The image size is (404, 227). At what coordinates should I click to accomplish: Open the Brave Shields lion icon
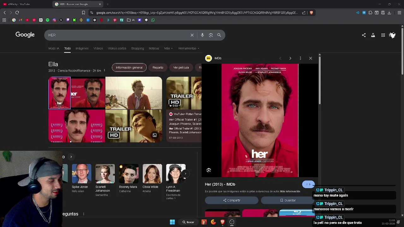click(311, 13)
